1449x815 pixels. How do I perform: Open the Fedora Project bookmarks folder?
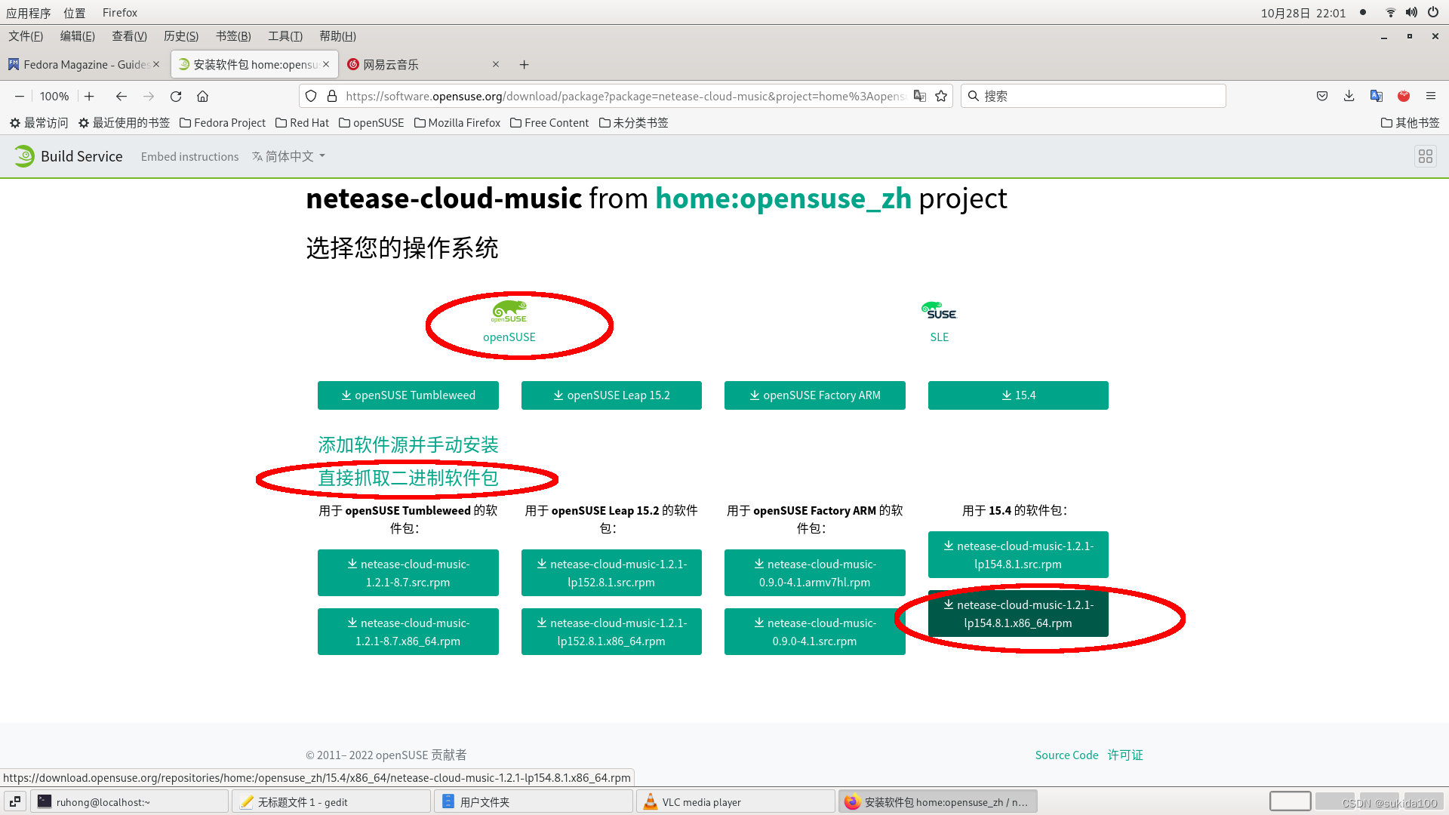point(223,122)
